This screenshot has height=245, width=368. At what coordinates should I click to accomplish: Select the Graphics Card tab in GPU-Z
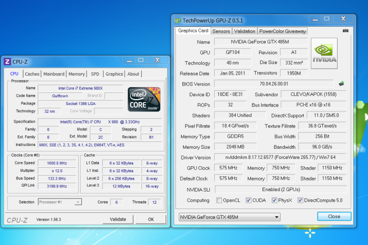tap(193, 31)
